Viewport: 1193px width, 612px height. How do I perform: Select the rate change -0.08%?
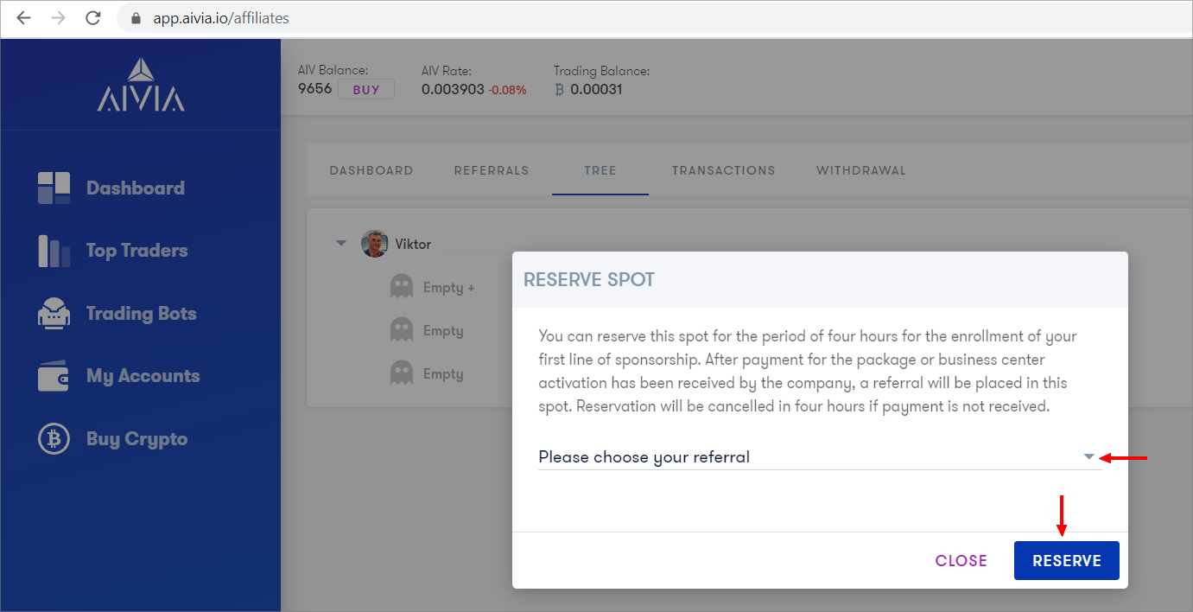click(507, 90)
